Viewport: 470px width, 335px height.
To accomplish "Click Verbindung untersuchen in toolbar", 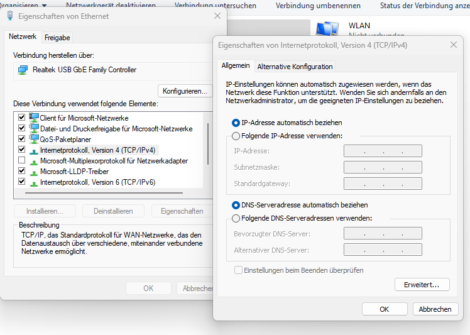I will pyautogui.click(x=216, y=6).
